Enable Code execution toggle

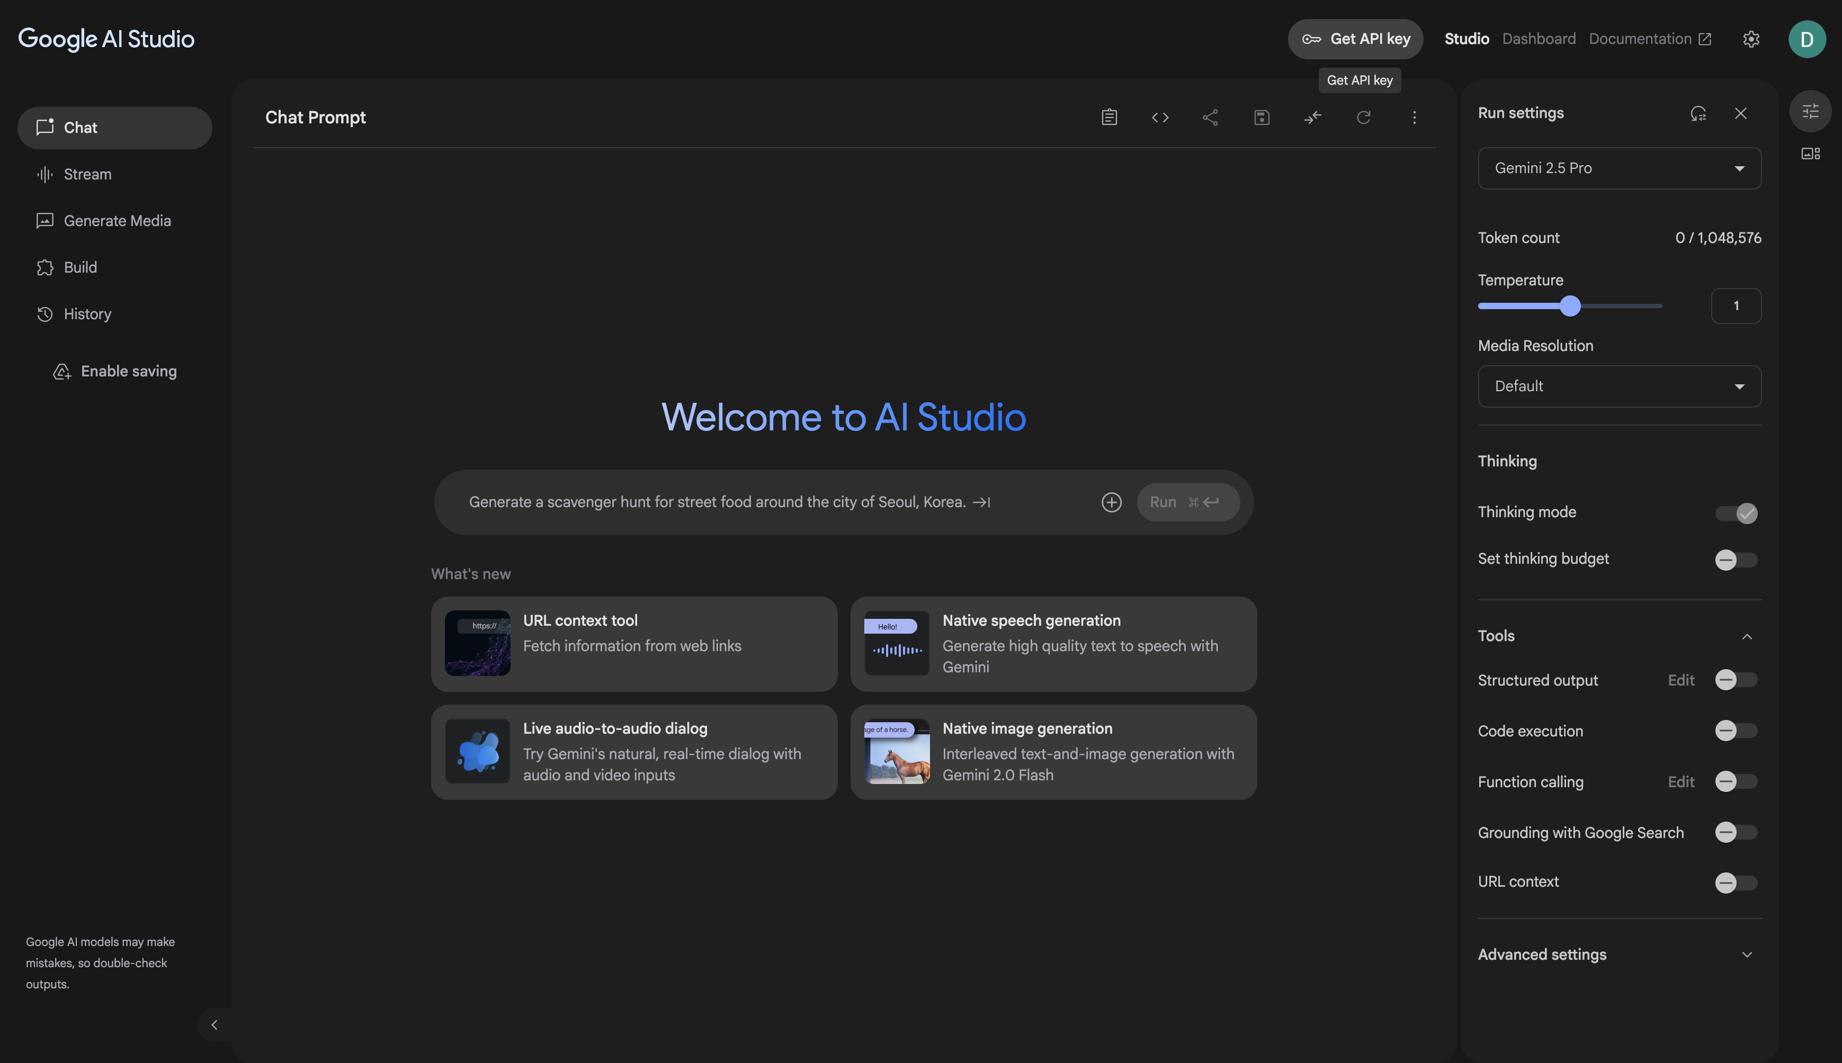[x=1736, y=731]
